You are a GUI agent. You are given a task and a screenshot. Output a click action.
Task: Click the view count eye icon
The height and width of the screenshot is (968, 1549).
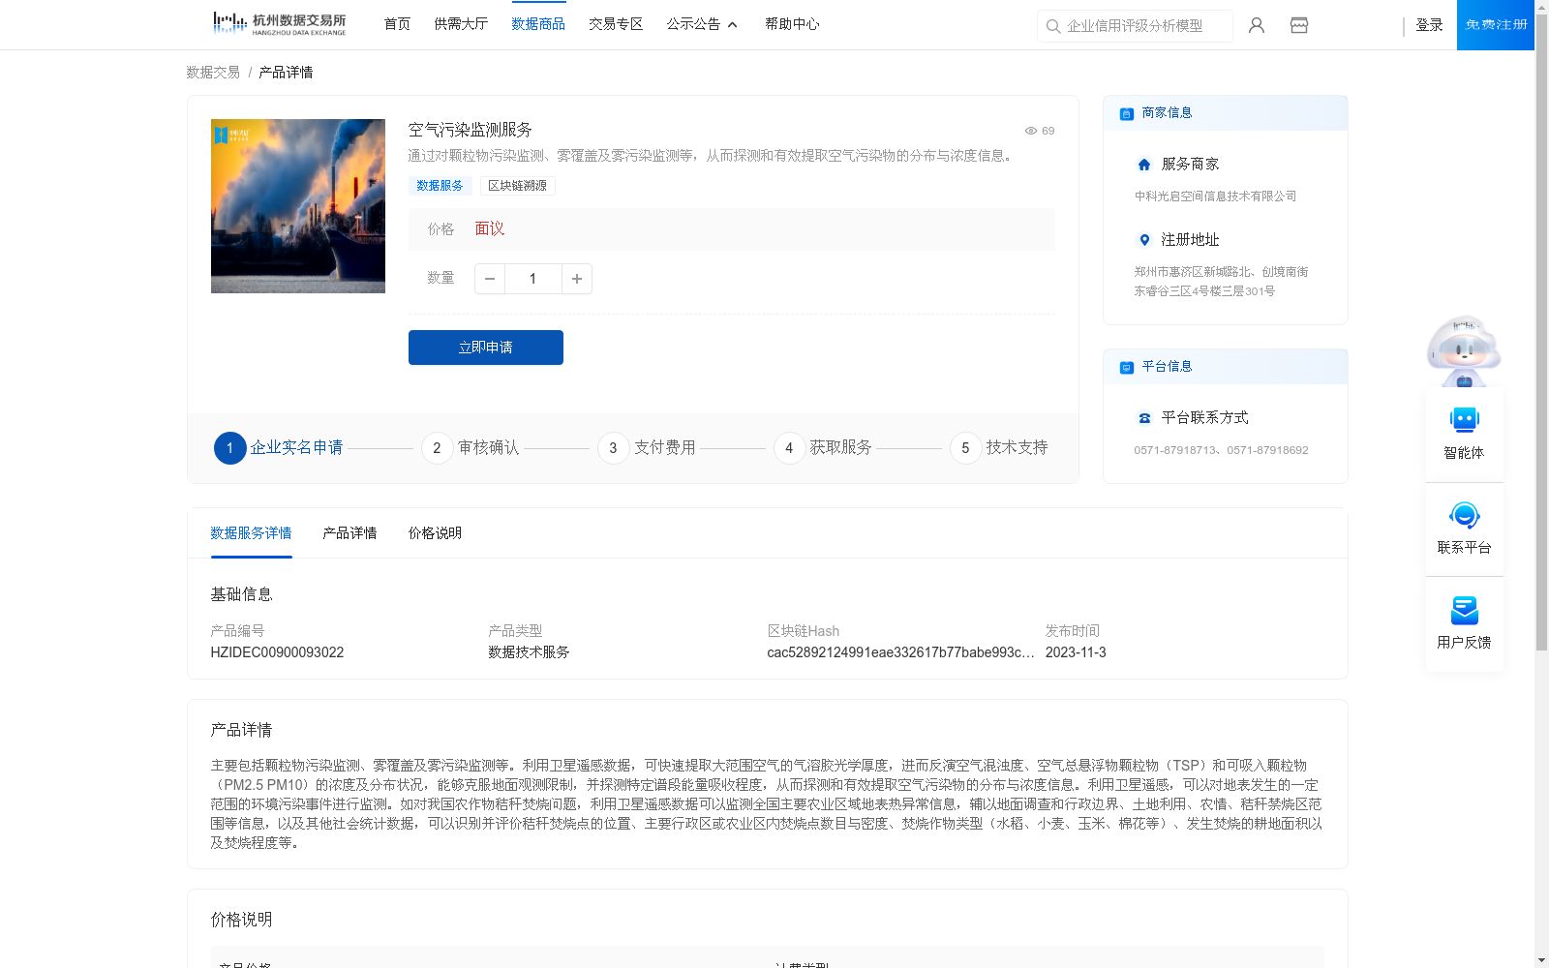tap(1031, 131)
